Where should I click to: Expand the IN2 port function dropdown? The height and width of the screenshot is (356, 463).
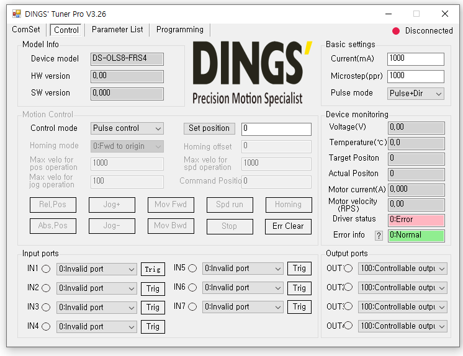point(97,288)
